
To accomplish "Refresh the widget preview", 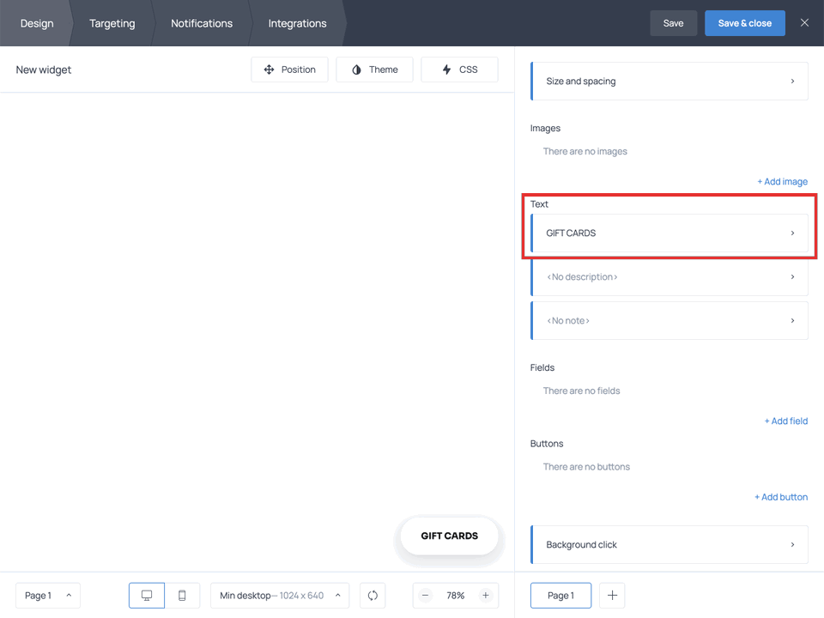I will pos(372,595).
